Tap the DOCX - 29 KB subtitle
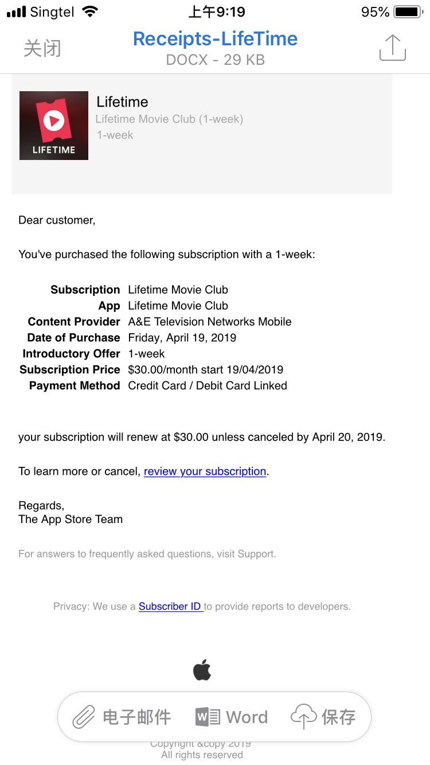The height and width of the screenshot is (765, 430). [x=215, y=60]
